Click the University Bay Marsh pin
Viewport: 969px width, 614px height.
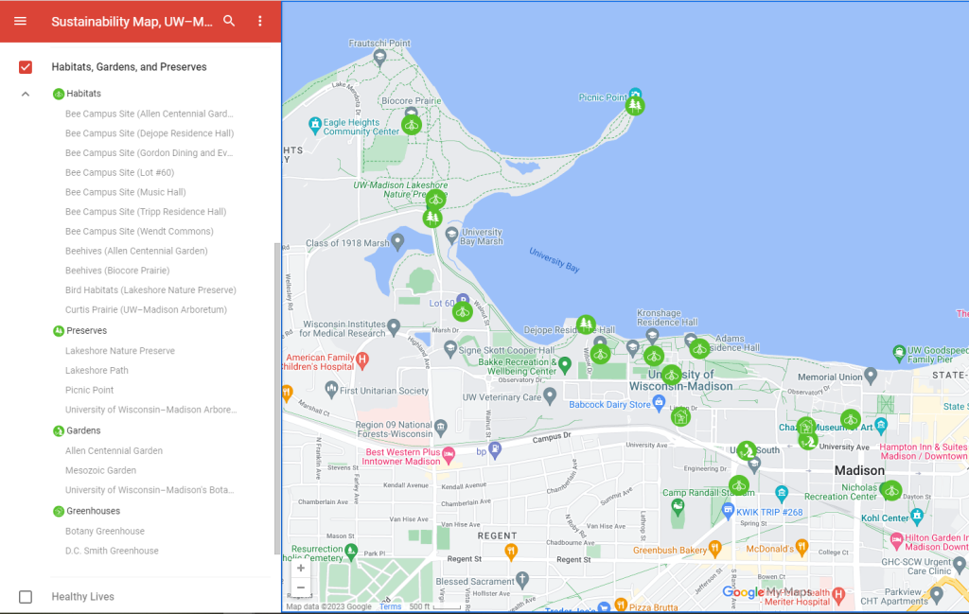pos(451,235)
